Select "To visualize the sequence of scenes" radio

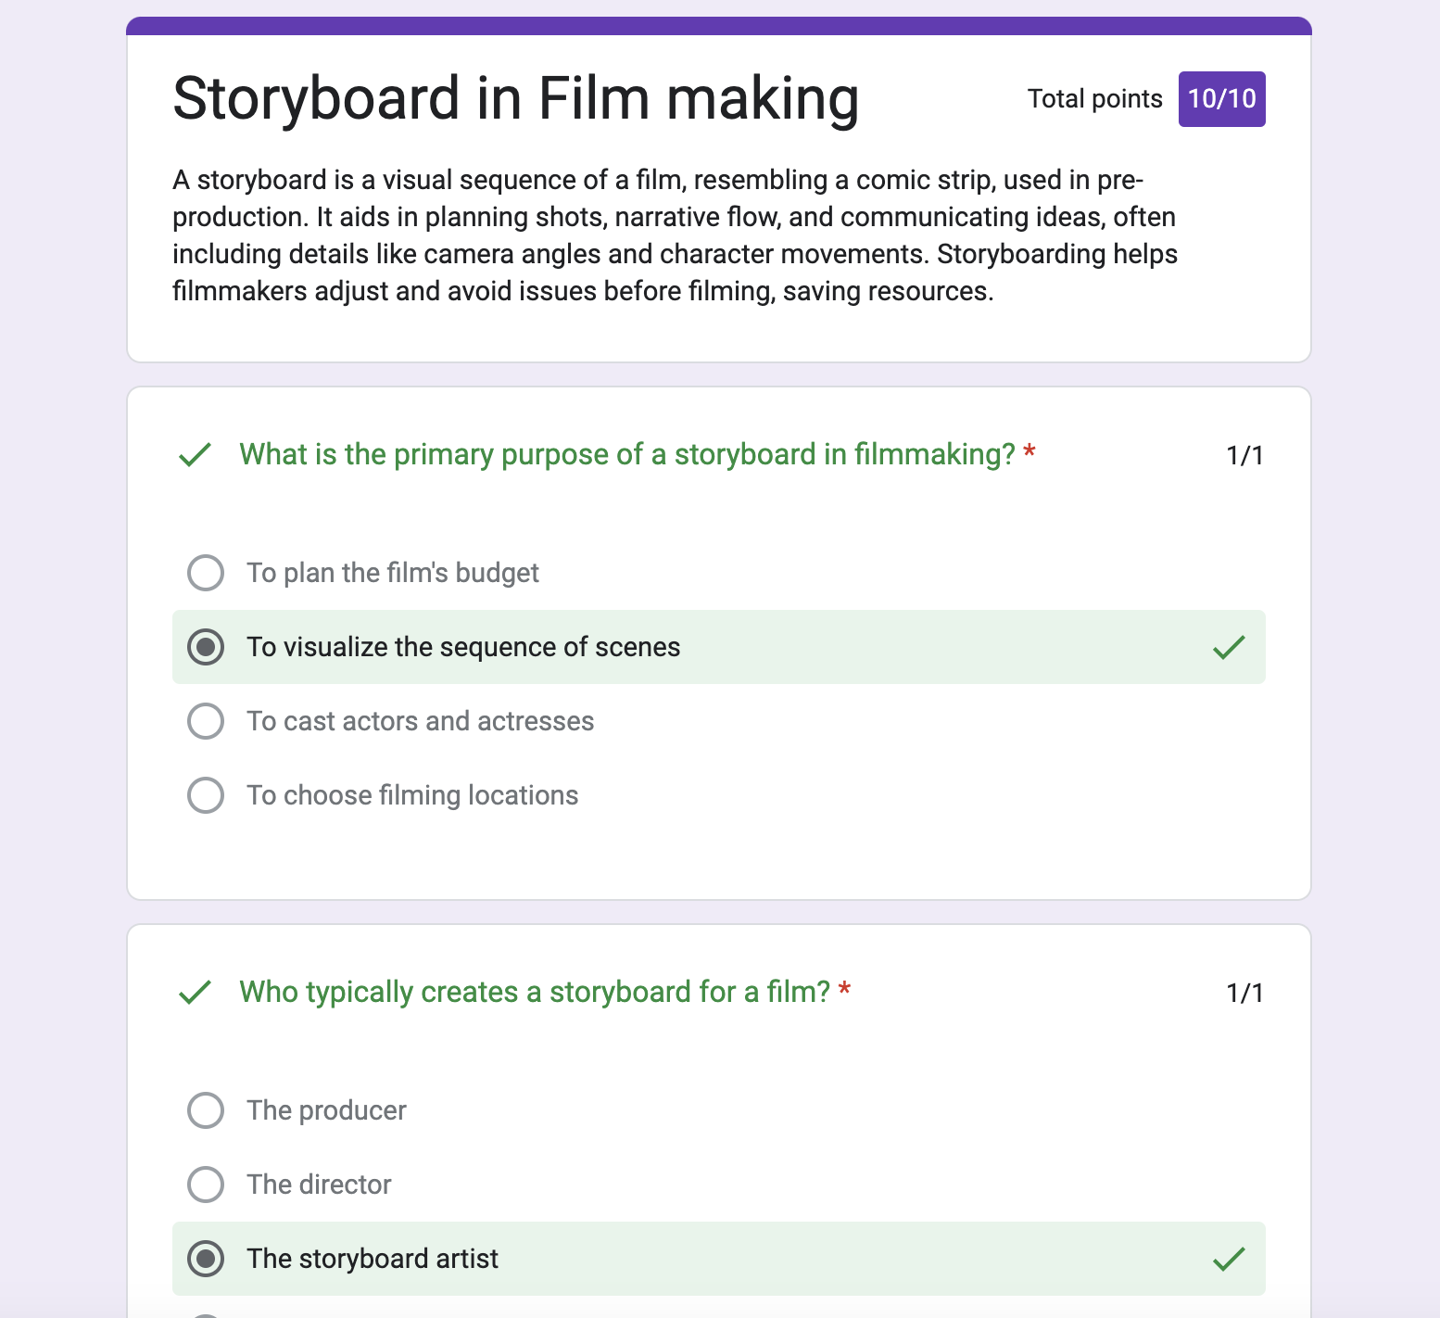coord(206,647)
